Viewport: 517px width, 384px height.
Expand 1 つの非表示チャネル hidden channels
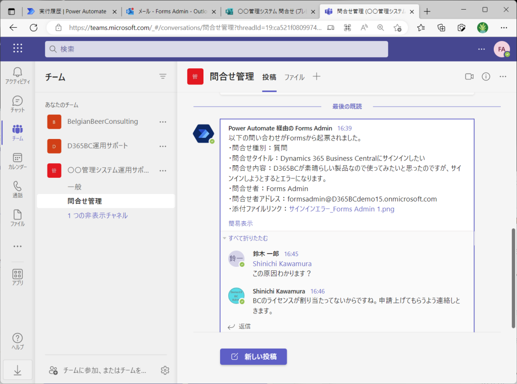(x=97, y=215)
